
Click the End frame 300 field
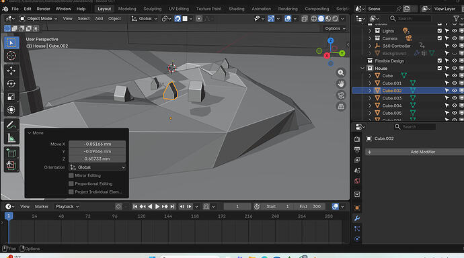[310, 206]
